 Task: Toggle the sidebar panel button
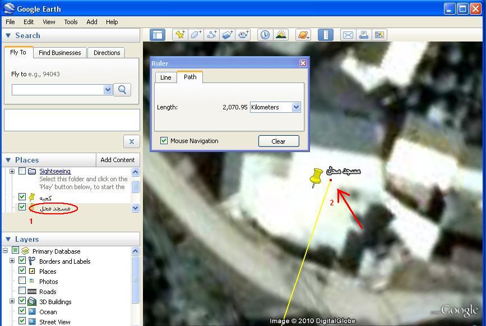coord(158,35)
